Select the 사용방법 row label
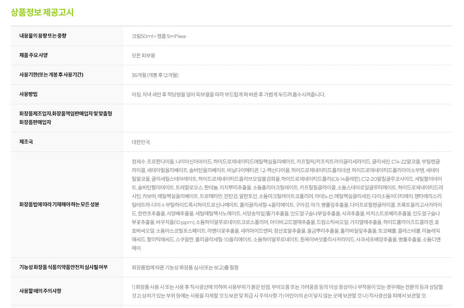The height and width of the screenshot is (308, 464). (28, 94)
